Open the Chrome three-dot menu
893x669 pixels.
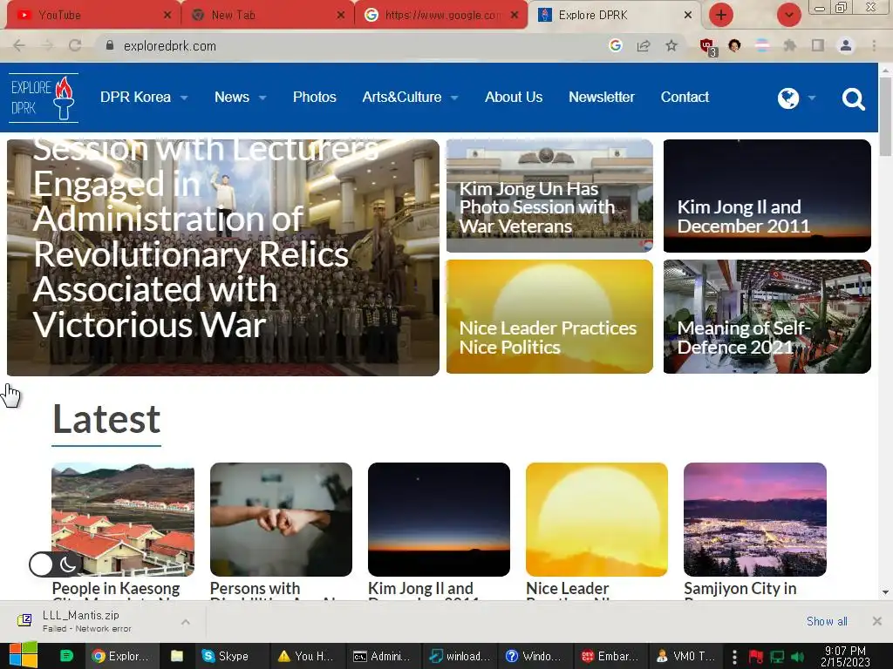pyautogui.click(x=874, y=45)
